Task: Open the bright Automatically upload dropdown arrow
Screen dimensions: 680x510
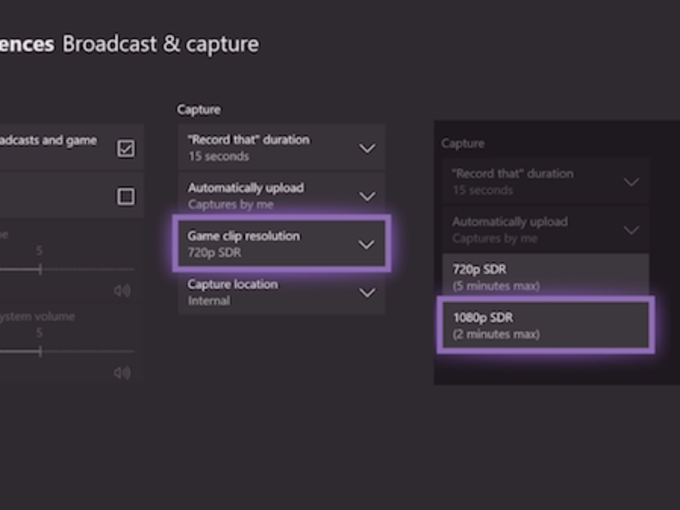Action: coord(367,197)
